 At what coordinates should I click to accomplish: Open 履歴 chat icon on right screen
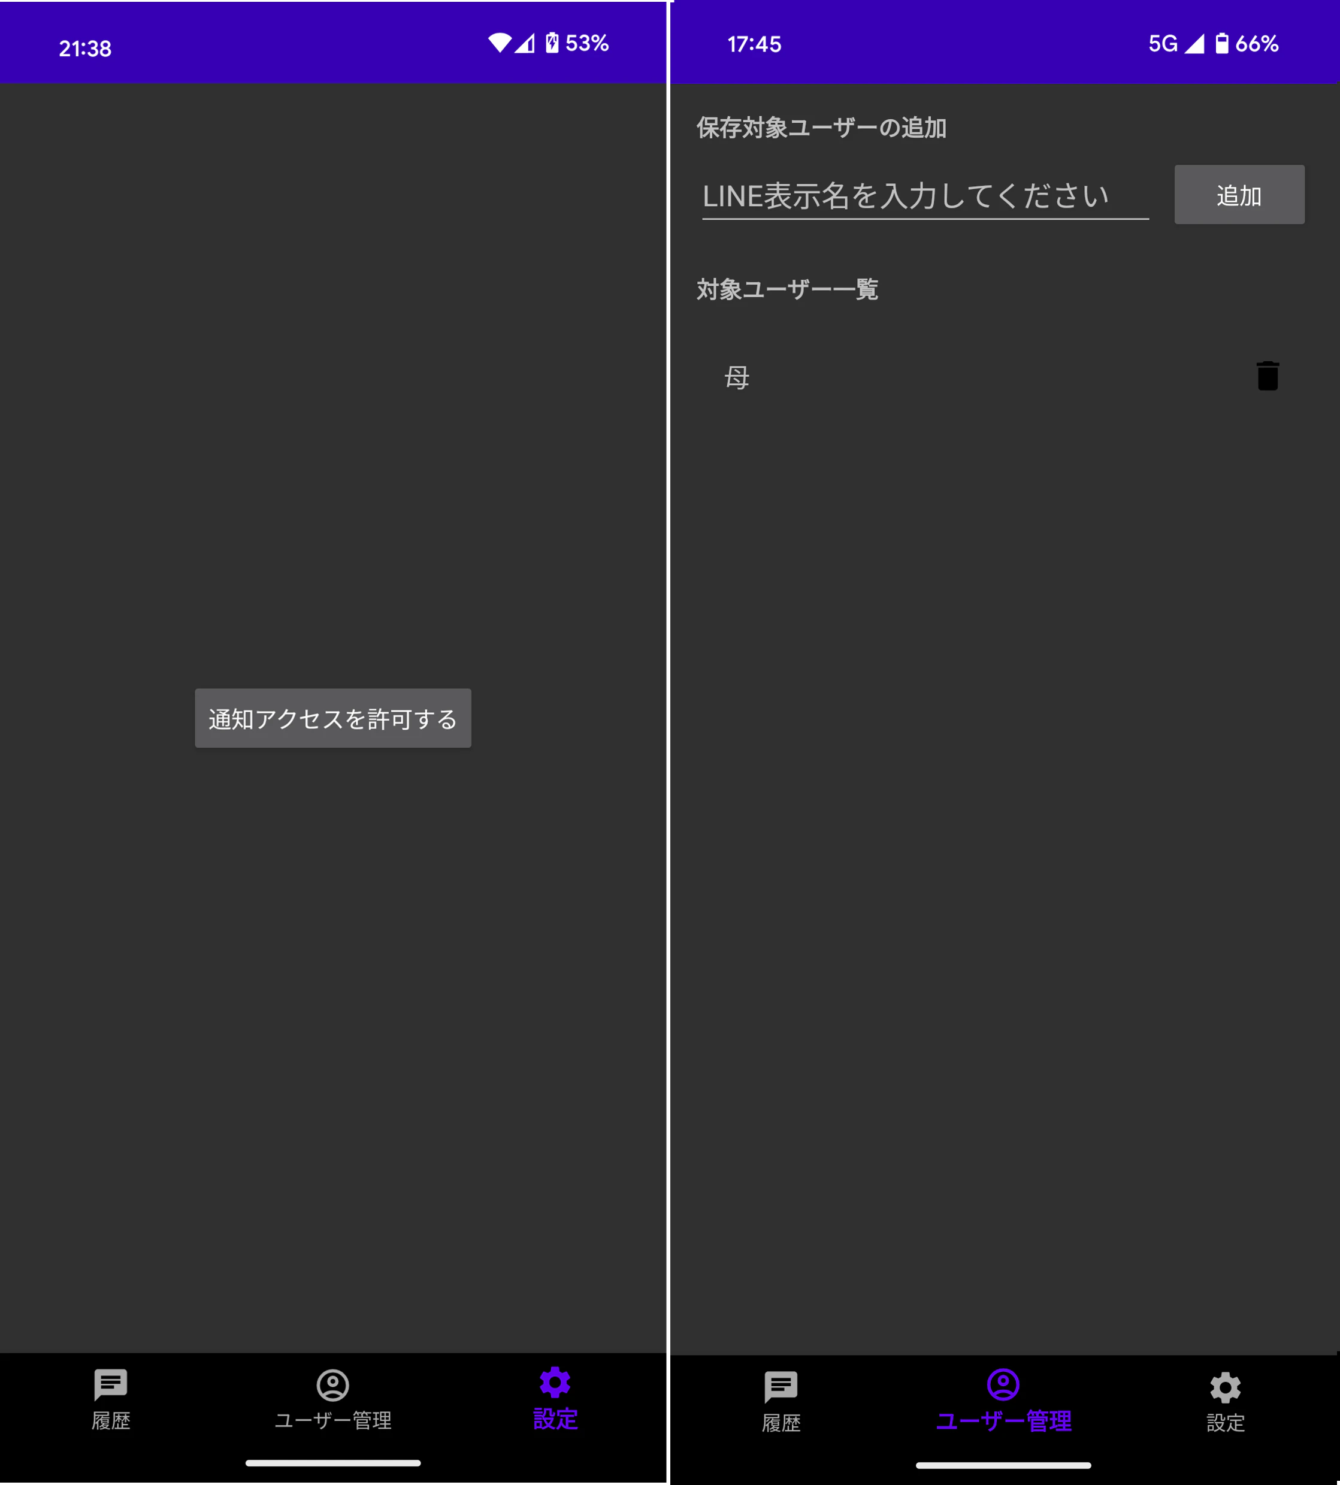pyautogui.click(x=781, y=1386)
